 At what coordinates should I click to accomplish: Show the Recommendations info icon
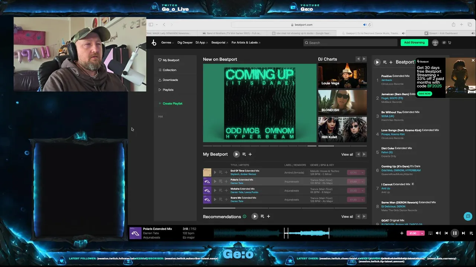(x=244, y=217)
